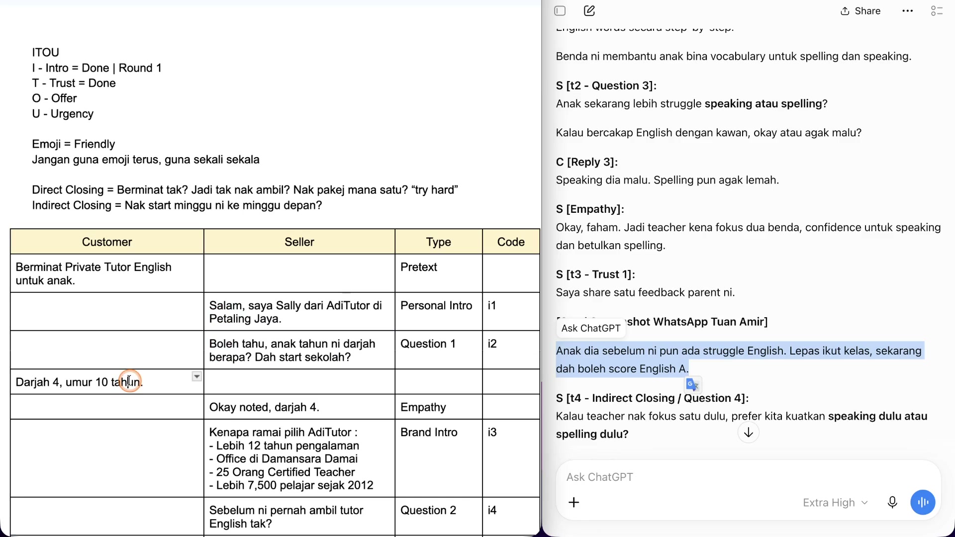Click the 'Salam, saya Sally dari AdiTutor' cell
This screenshot has height=537, width=955.
pos(299,312)
